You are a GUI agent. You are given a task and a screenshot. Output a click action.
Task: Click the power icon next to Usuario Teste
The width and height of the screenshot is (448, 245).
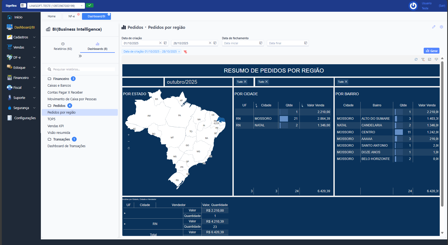coord(413,6)
